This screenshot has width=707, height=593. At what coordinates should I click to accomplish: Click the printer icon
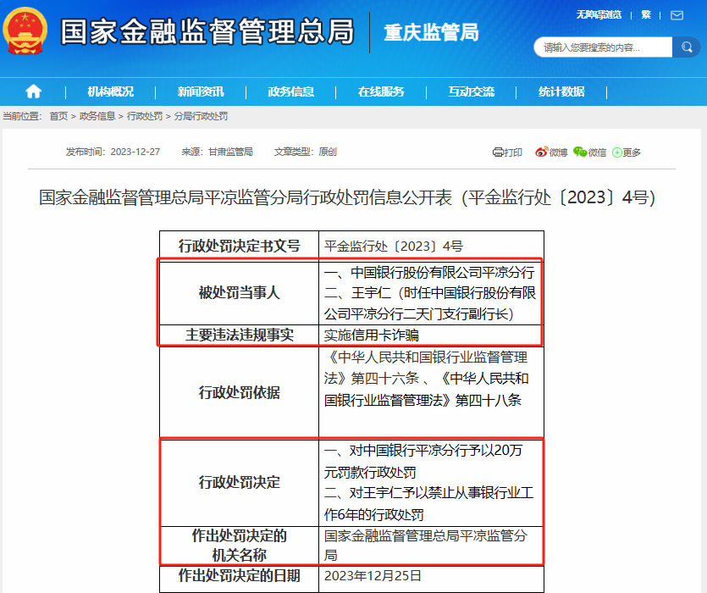click(498, 152)
